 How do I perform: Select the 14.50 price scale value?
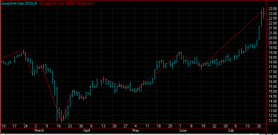(x=272, y=96)
